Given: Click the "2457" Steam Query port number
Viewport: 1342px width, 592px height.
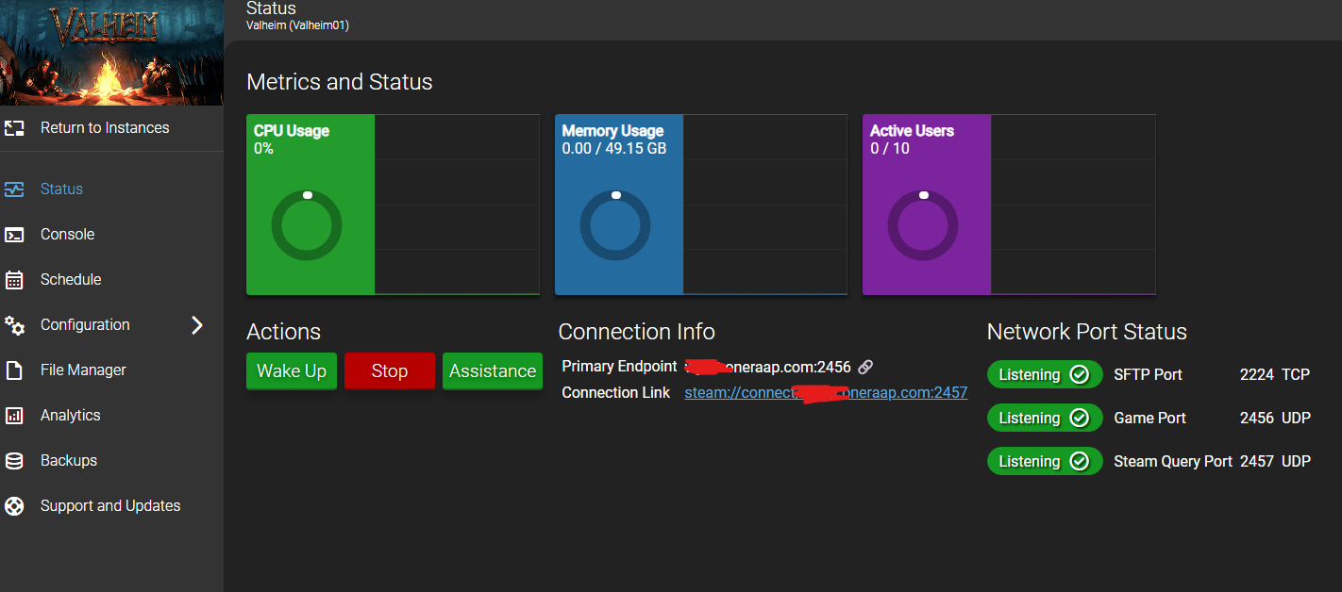Looking at the screenshot, I should [1257, 462].
